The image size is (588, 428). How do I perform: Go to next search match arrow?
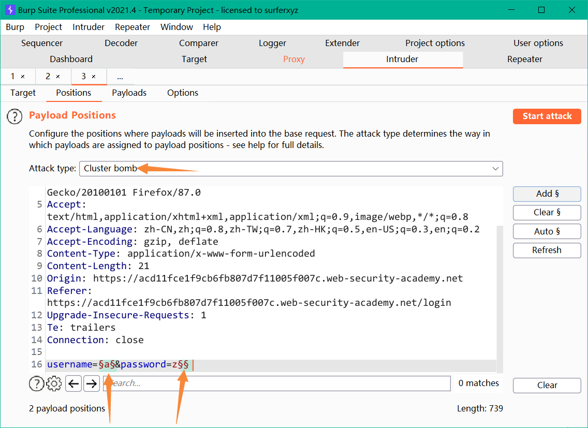click(92, 383)
